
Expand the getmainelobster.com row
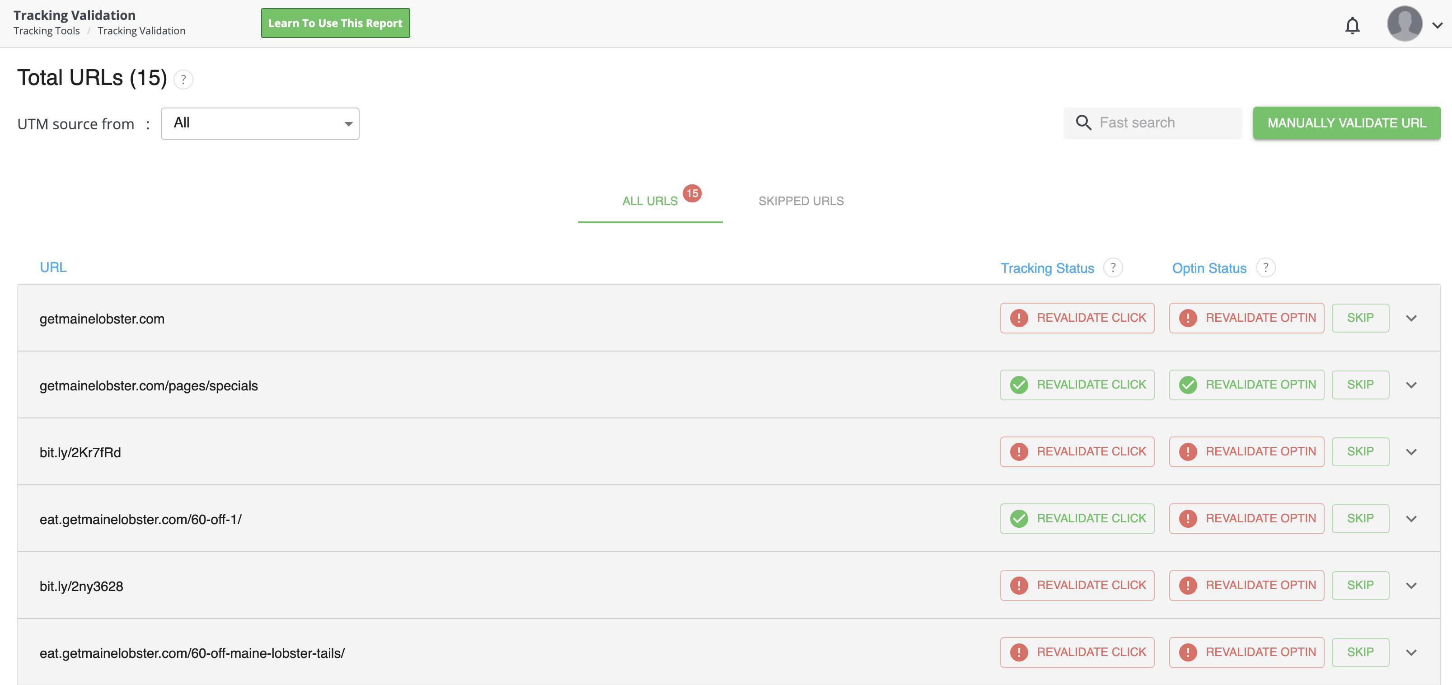pyautogui.click(x=1411, y=319)
